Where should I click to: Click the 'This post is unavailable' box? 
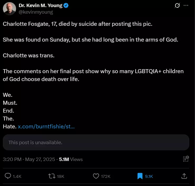coord(96,143)
